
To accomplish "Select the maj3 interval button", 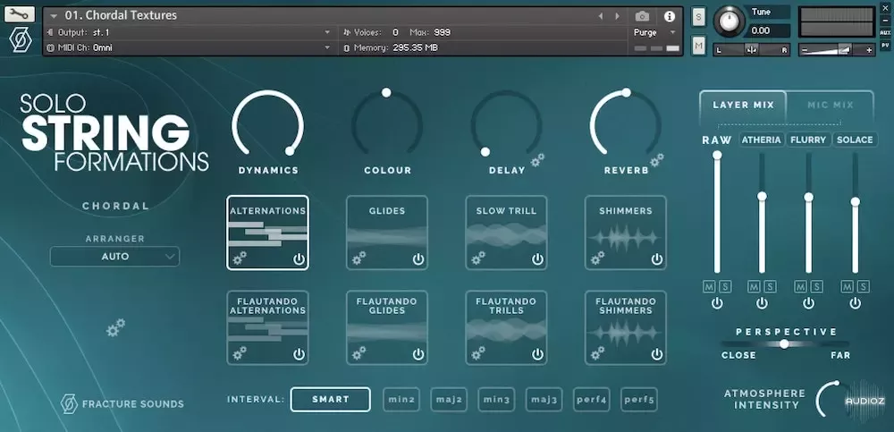I will tap(544, 400).
